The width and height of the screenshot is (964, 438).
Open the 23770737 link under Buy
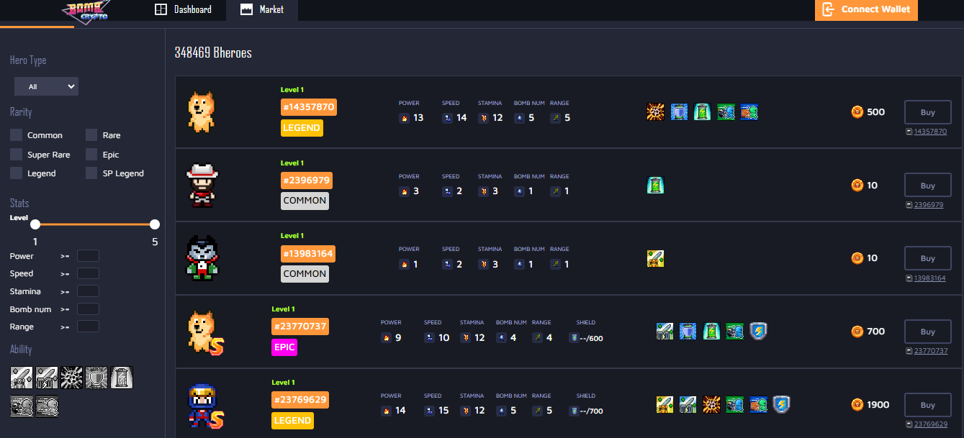pos(931,351)
